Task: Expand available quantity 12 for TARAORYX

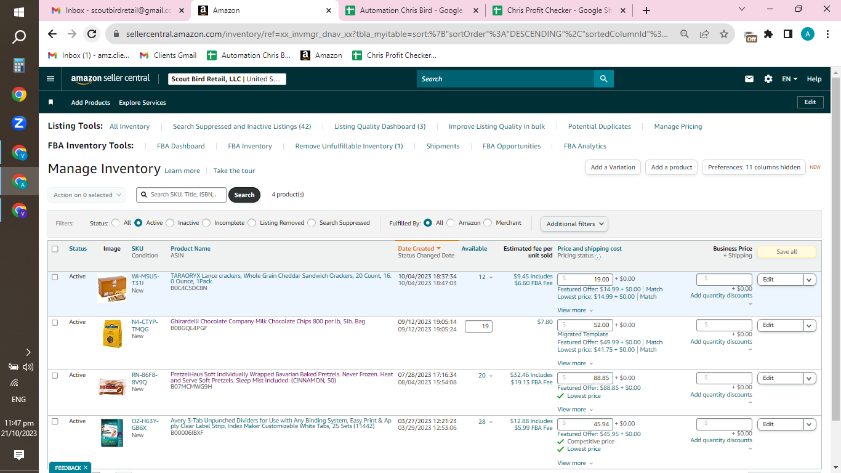Action: coord(486,277)
